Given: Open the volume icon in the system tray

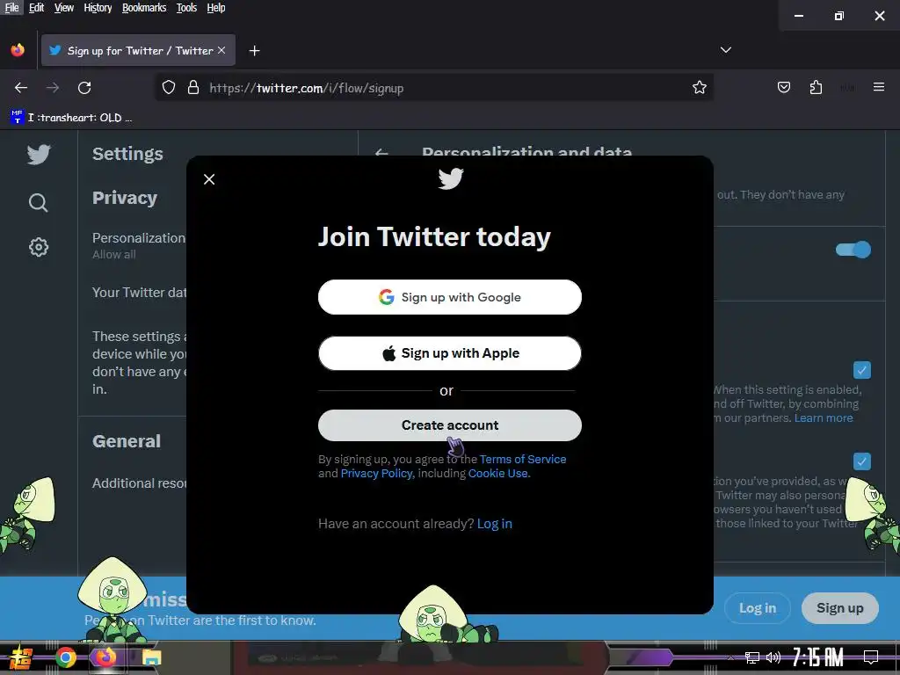Looking at the screenshot, I should [x=773, y=657].
